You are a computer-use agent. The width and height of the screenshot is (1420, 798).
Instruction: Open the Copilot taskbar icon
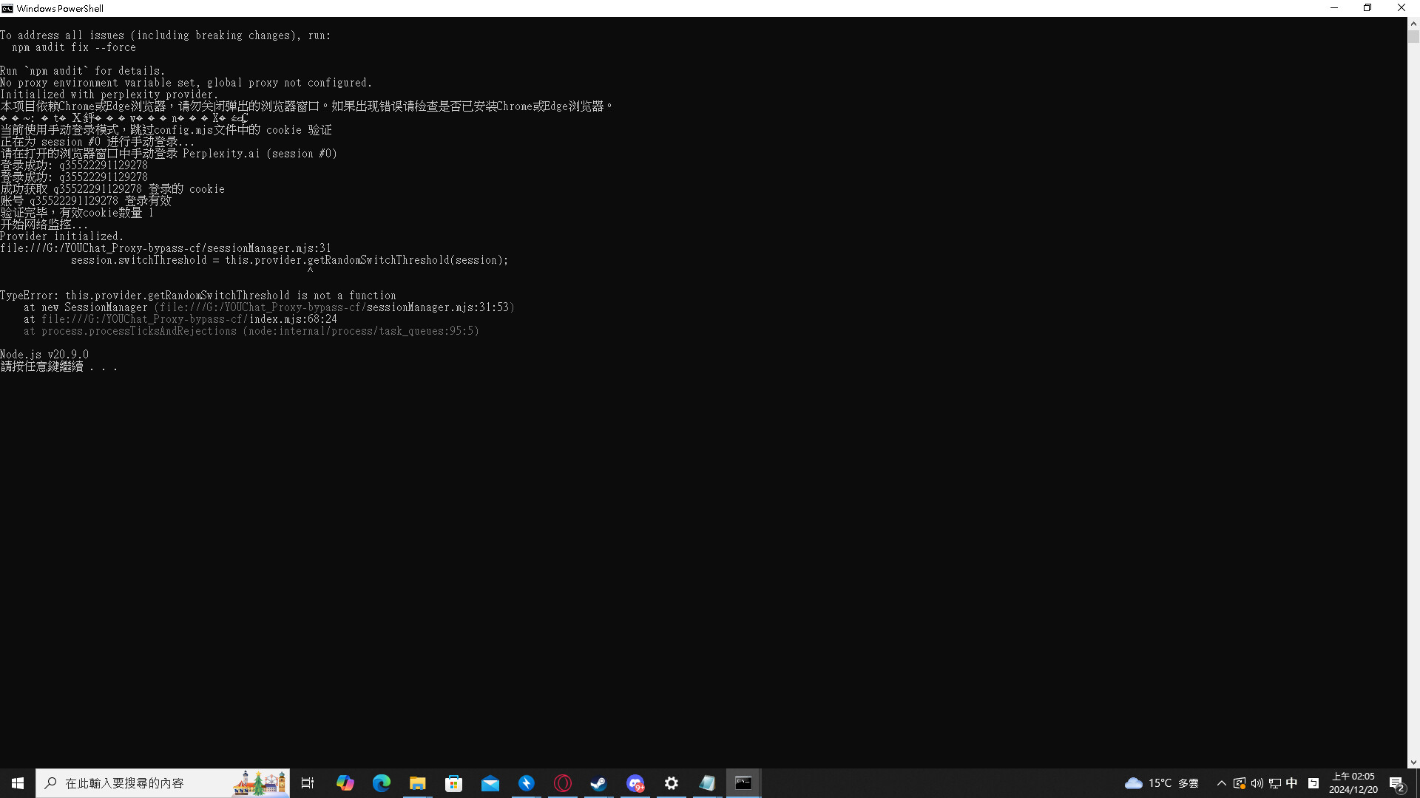[x=345, y=783]
